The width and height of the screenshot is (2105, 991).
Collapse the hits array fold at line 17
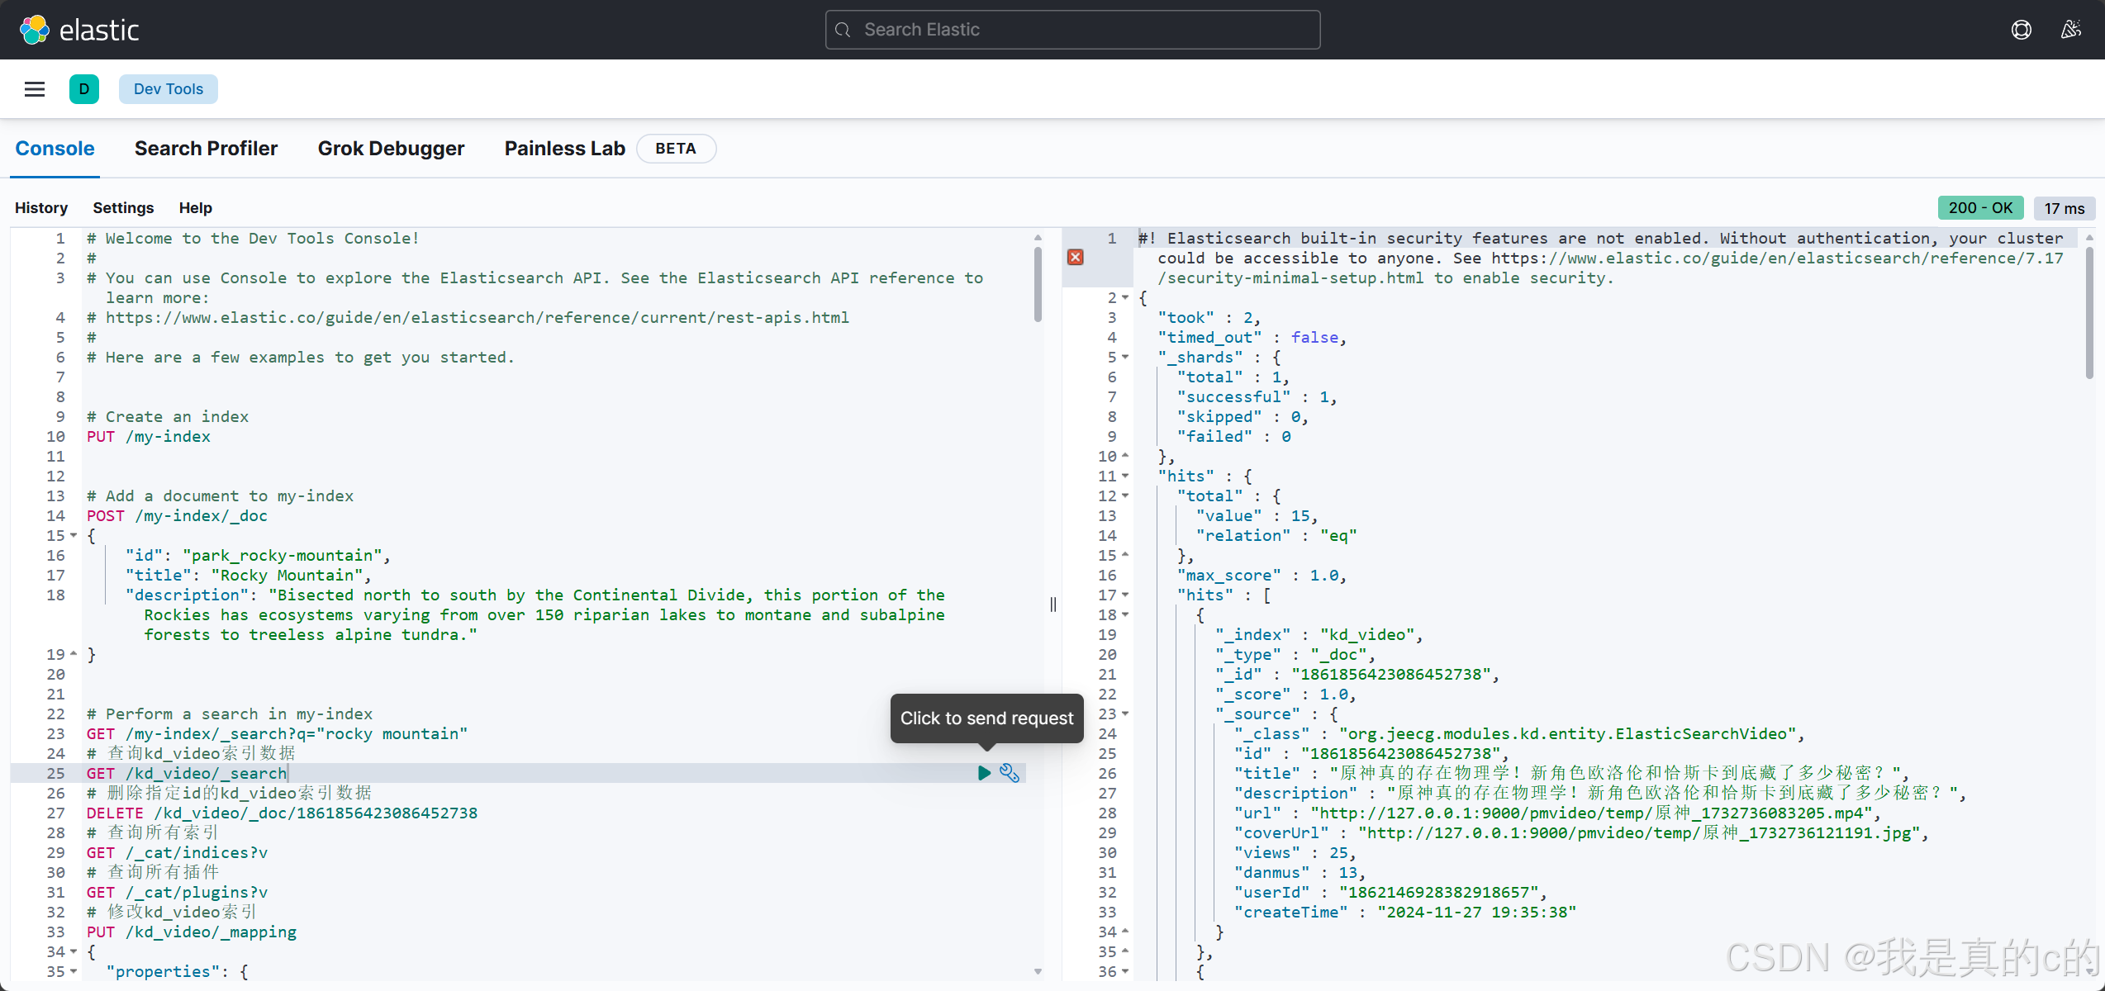pos(1125,595)
